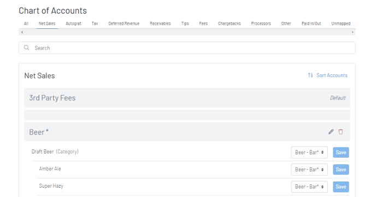376x197 pixels.
Task: Go to the Paid In/Out tab
Action: click(x=312, y=23)
